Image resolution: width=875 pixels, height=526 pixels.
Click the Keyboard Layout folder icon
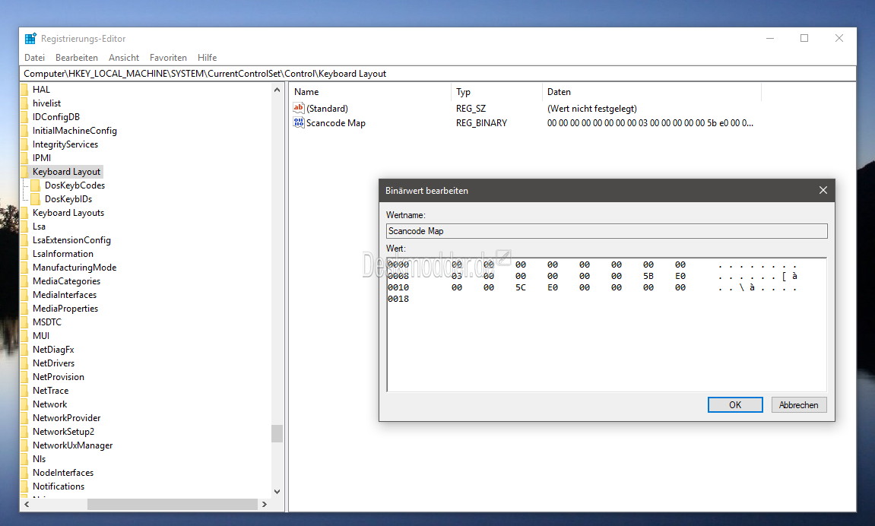pos(24,172)
